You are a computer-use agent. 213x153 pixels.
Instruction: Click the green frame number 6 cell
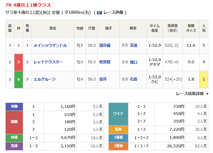click(x=18, y=79)
